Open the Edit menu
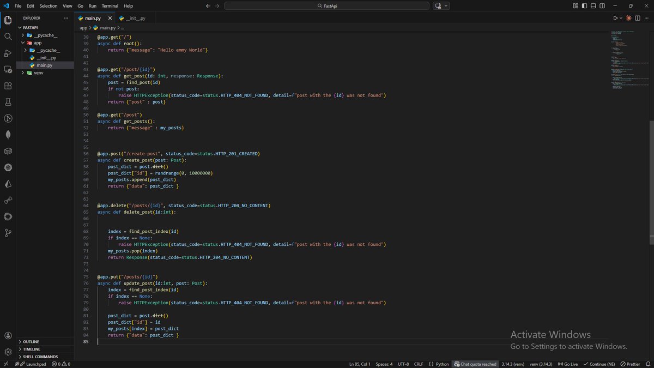This screenshot has height=368, width=654. coord(30,5)
